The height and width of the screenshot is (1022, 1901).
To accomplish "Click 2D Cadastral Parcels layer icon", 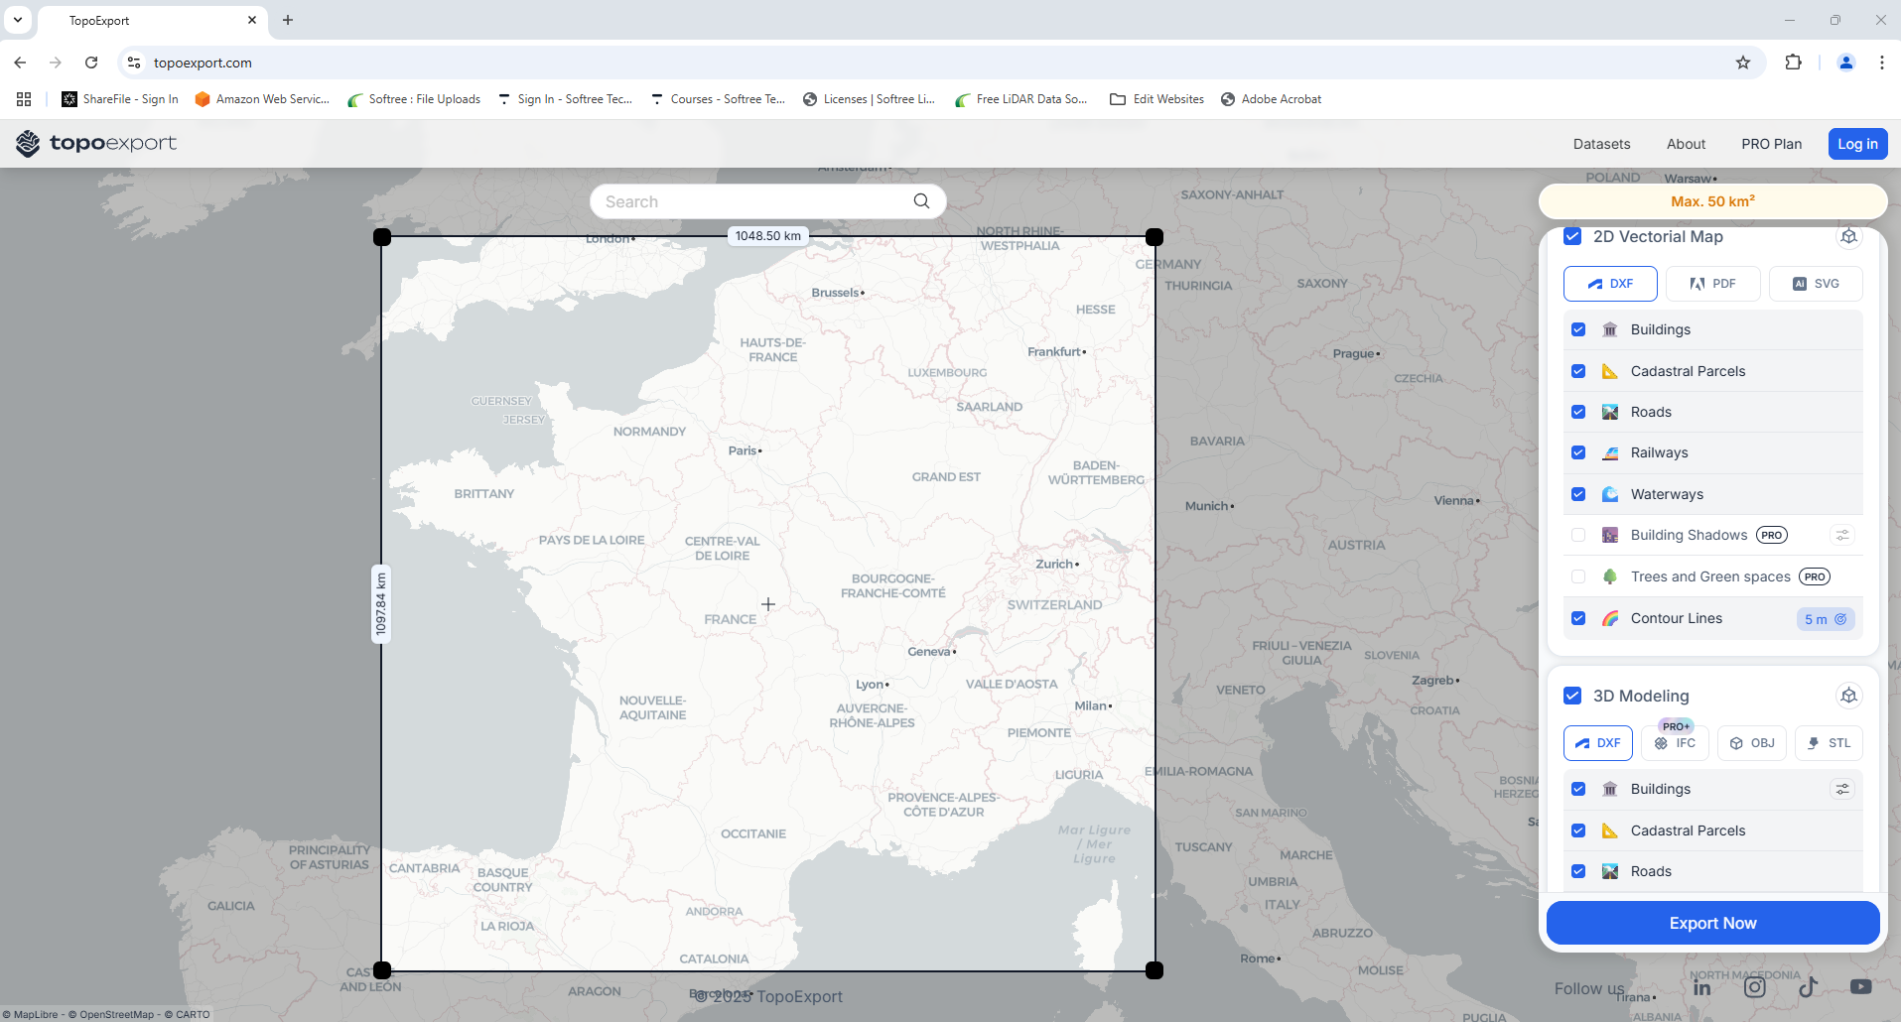I will (1610, 371).
